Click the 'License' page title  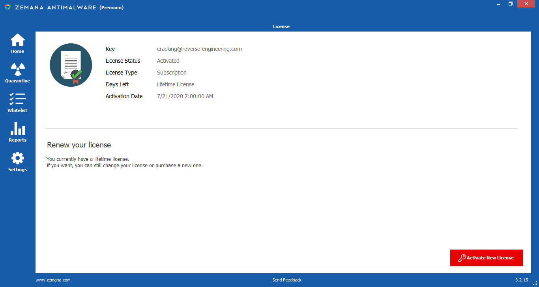[281, 26]
